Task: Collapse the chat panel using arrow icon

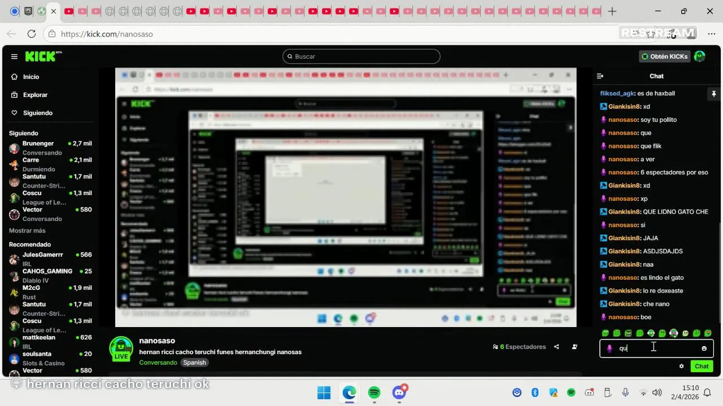Action: 600,76
